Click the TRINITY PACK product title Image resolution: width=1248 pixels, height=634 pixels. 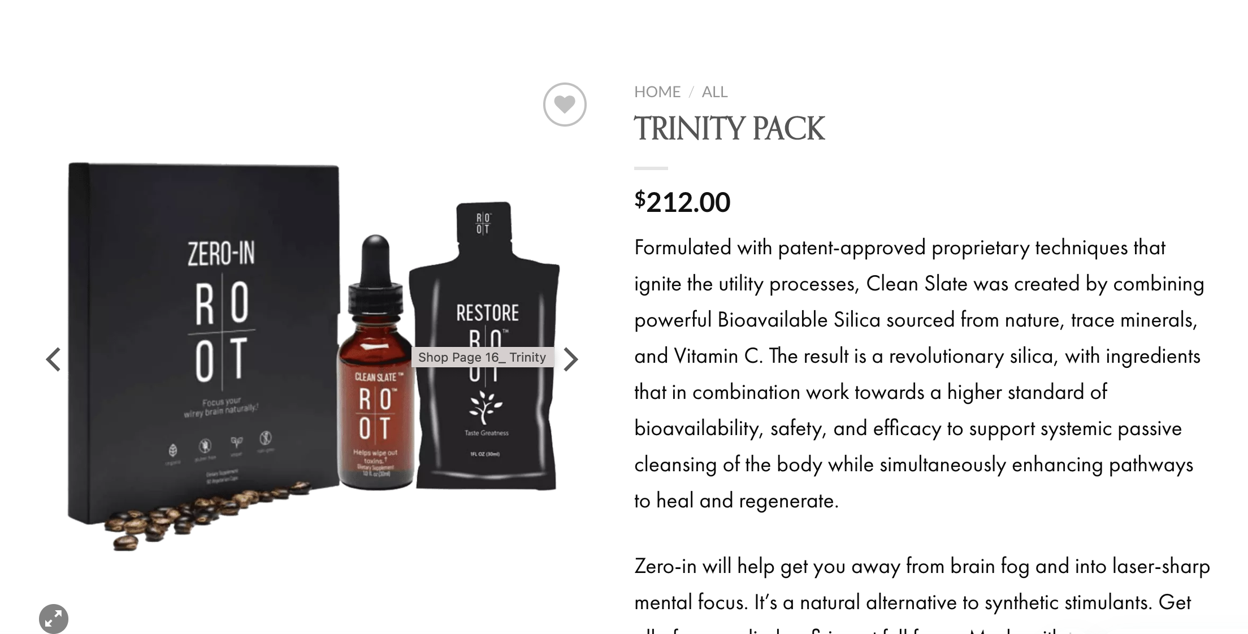click(730, 129)
